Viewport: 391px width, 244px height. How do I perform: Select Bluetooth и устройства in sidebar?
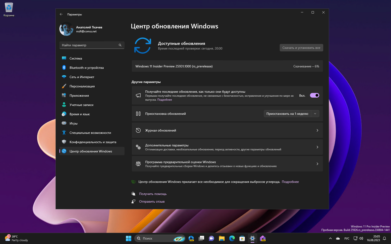coord(86,67)
